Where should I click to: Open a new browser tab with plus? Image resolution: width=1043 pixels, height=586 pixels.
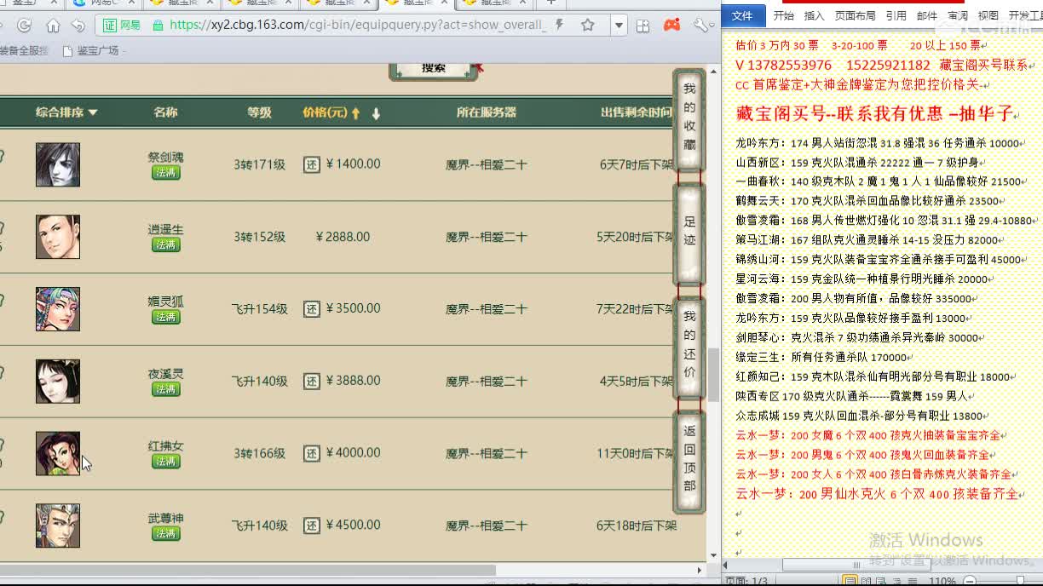pos(550,3)
